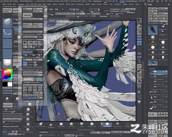Toggle the Alternate color button
Screen dimensions: 172x137
tap(7, 90)
